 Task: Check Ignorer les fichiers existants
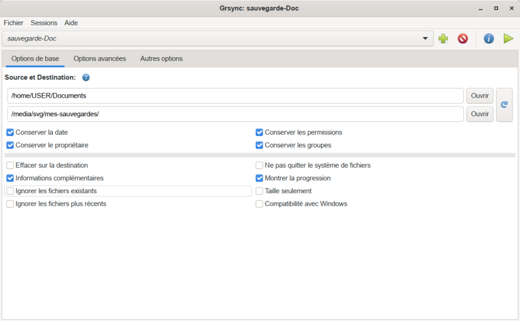click(x=10, y=191)
